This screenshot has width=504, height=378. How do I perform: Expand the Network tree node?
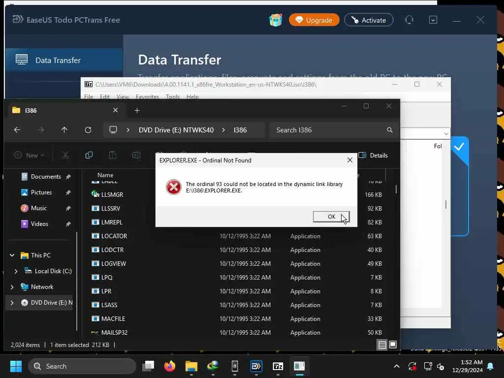point(12,287)
